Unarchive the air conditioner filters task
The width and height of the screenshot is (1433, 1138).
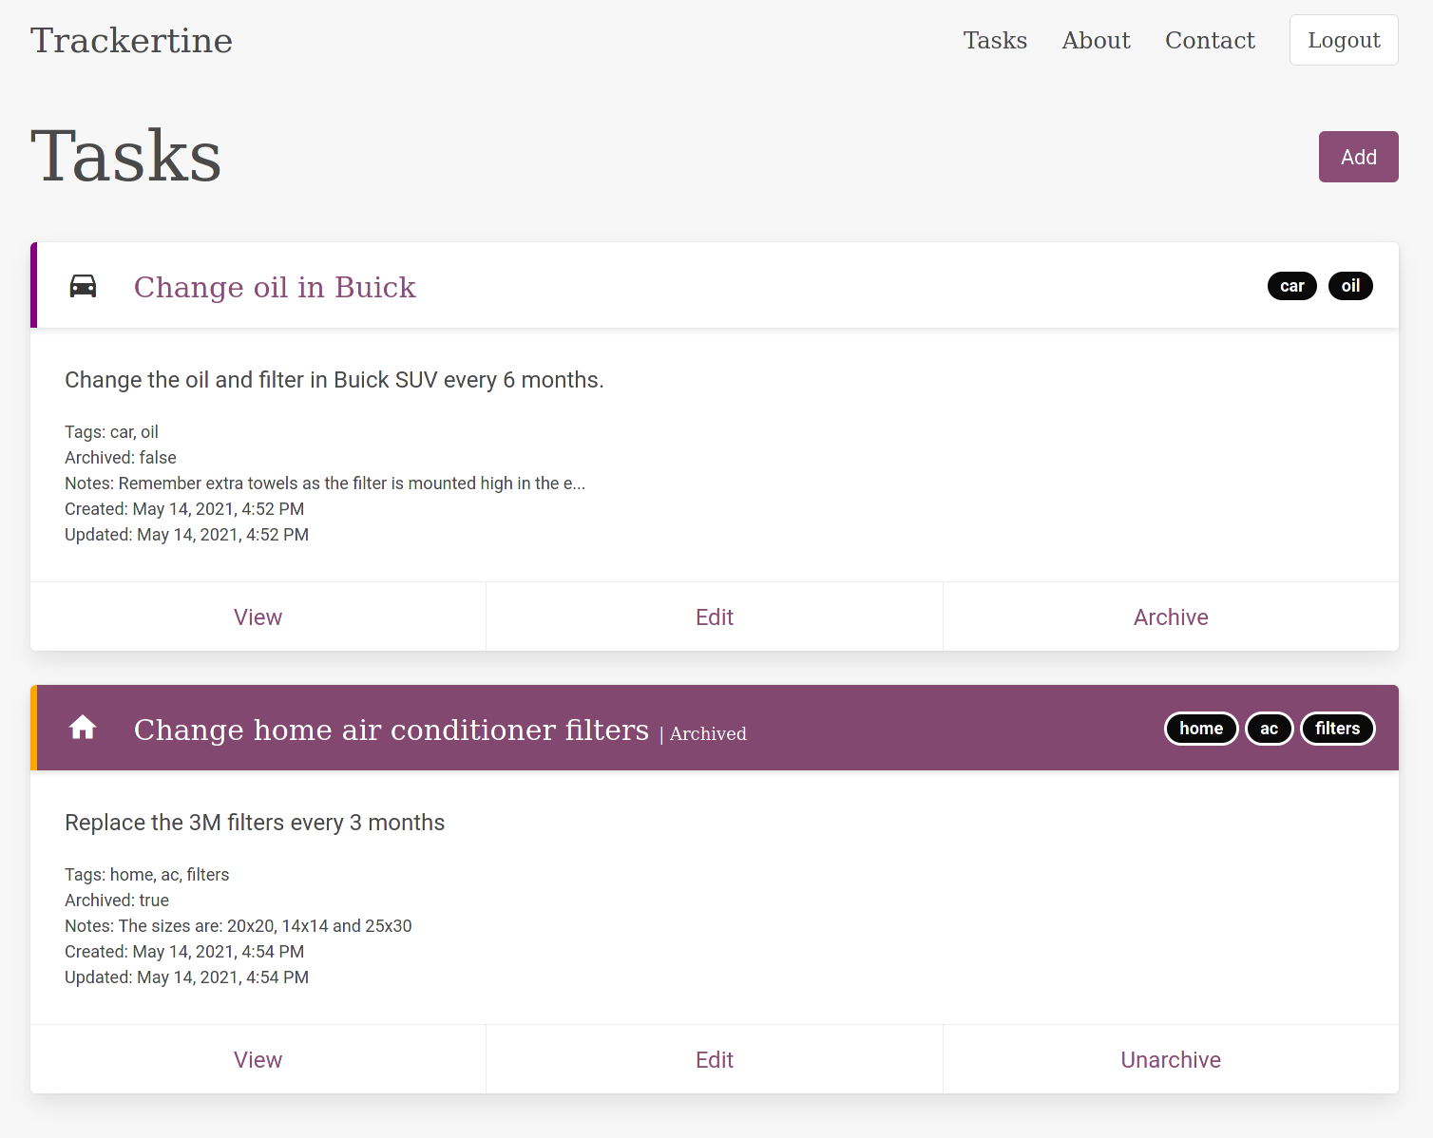pyautogui.click(x=1170, y=1060)
